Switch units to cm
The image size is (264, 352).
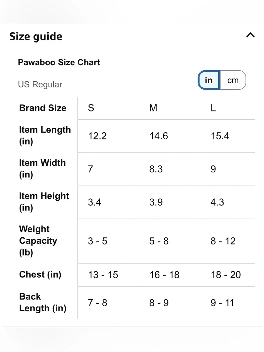(233, 80)
